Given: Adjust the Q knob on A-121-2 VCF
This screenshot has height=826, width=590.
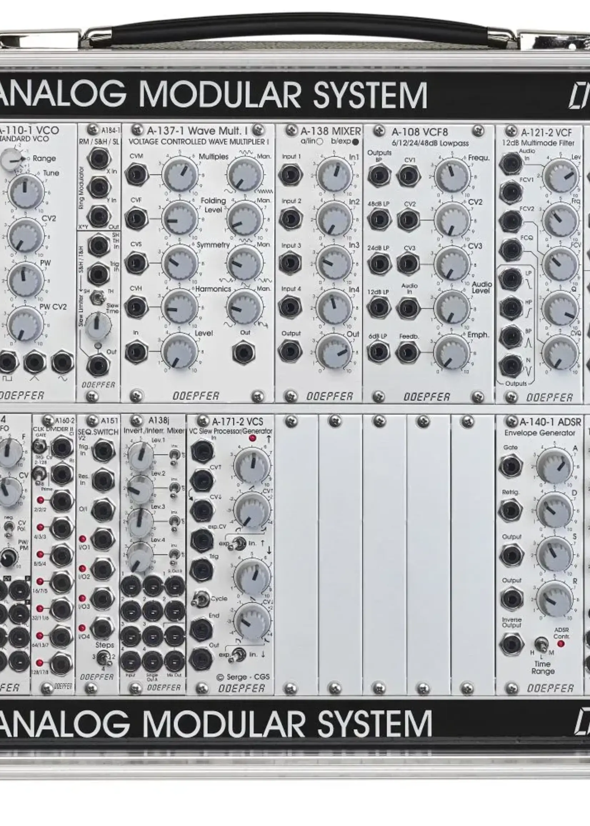Looking at the screenshot, I should [560, 309].
